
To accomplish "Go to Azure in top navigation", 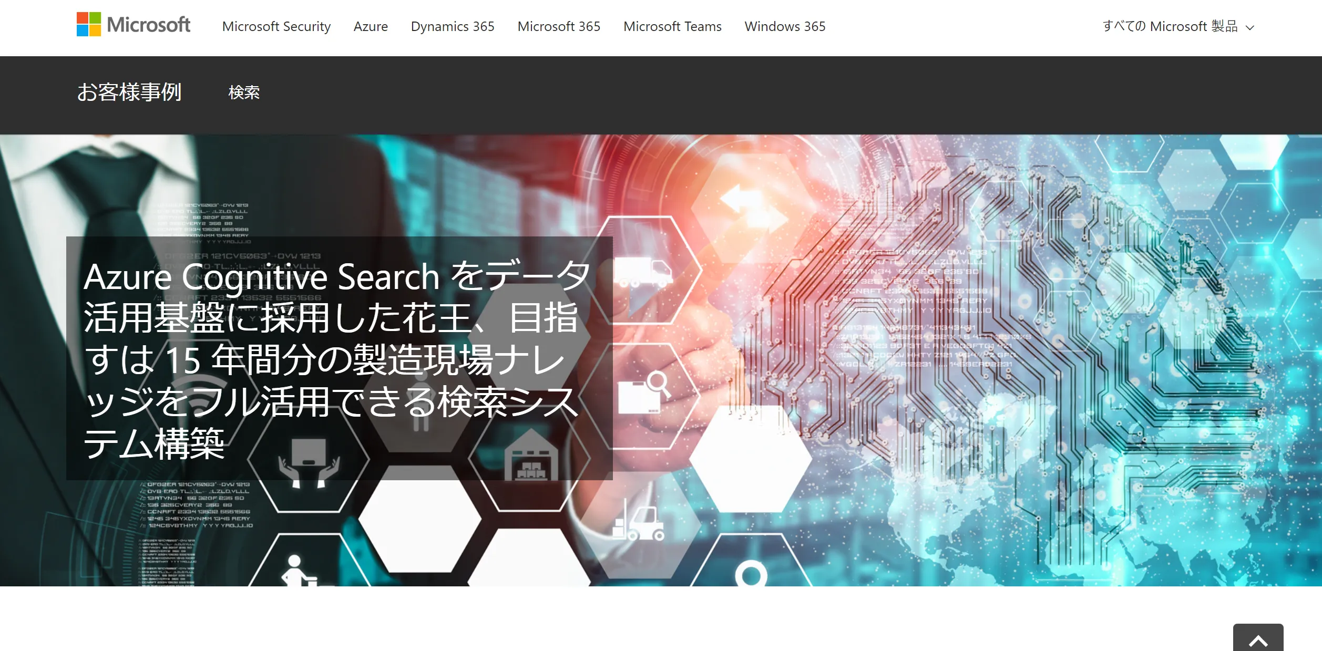I will point(371,26).
